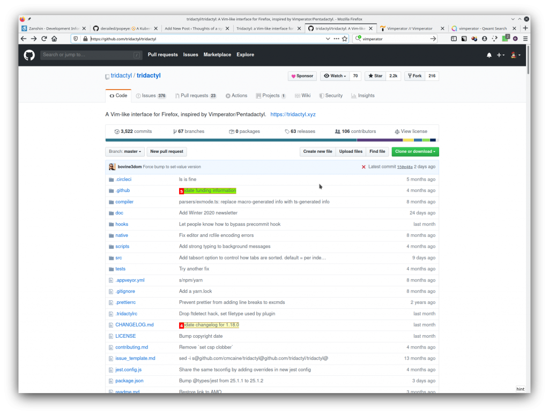Click Upload files button
Viewport: 549px width, 415px height.
click(351, 152)
